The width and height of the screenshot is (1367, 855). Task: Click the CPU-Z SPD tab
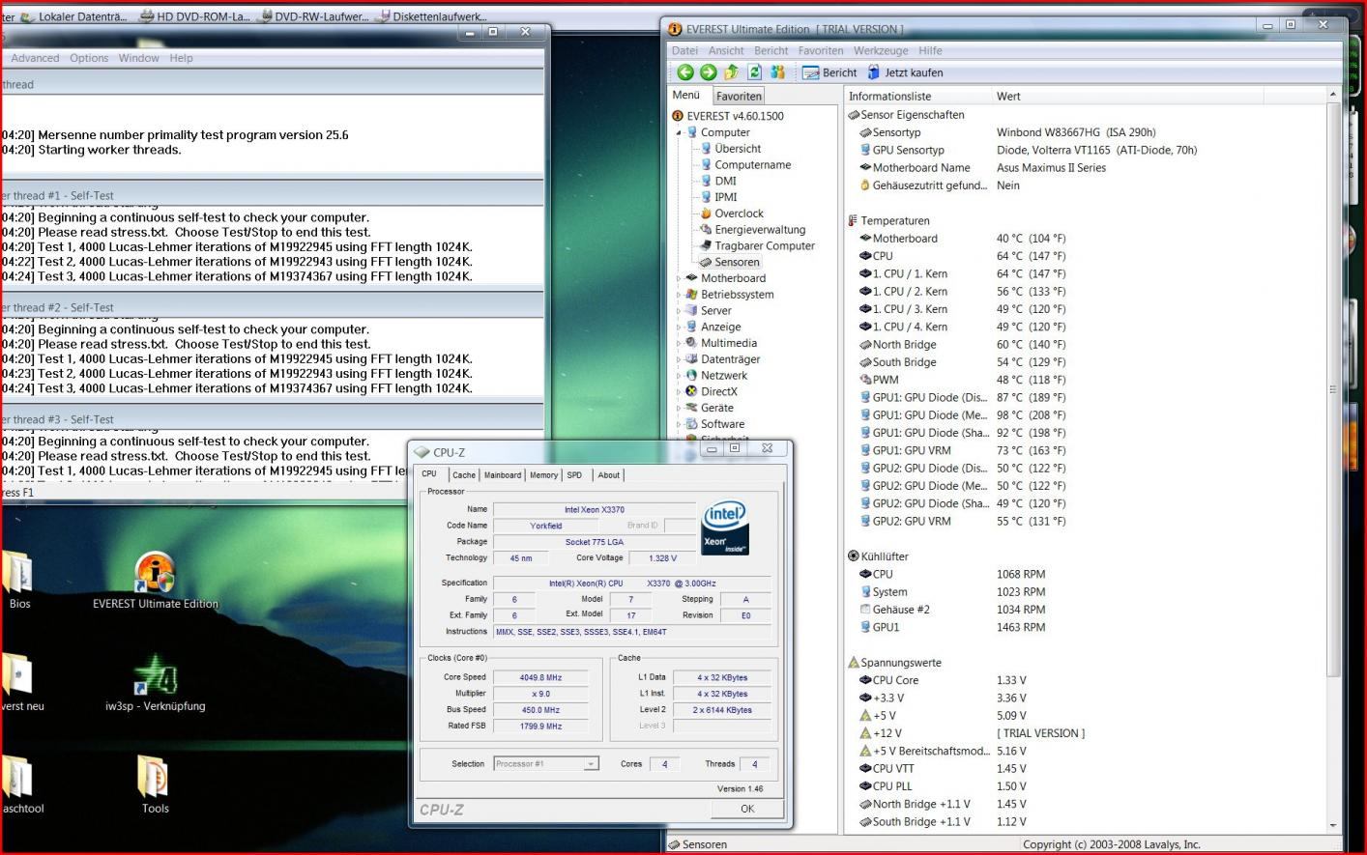point(574,475)
